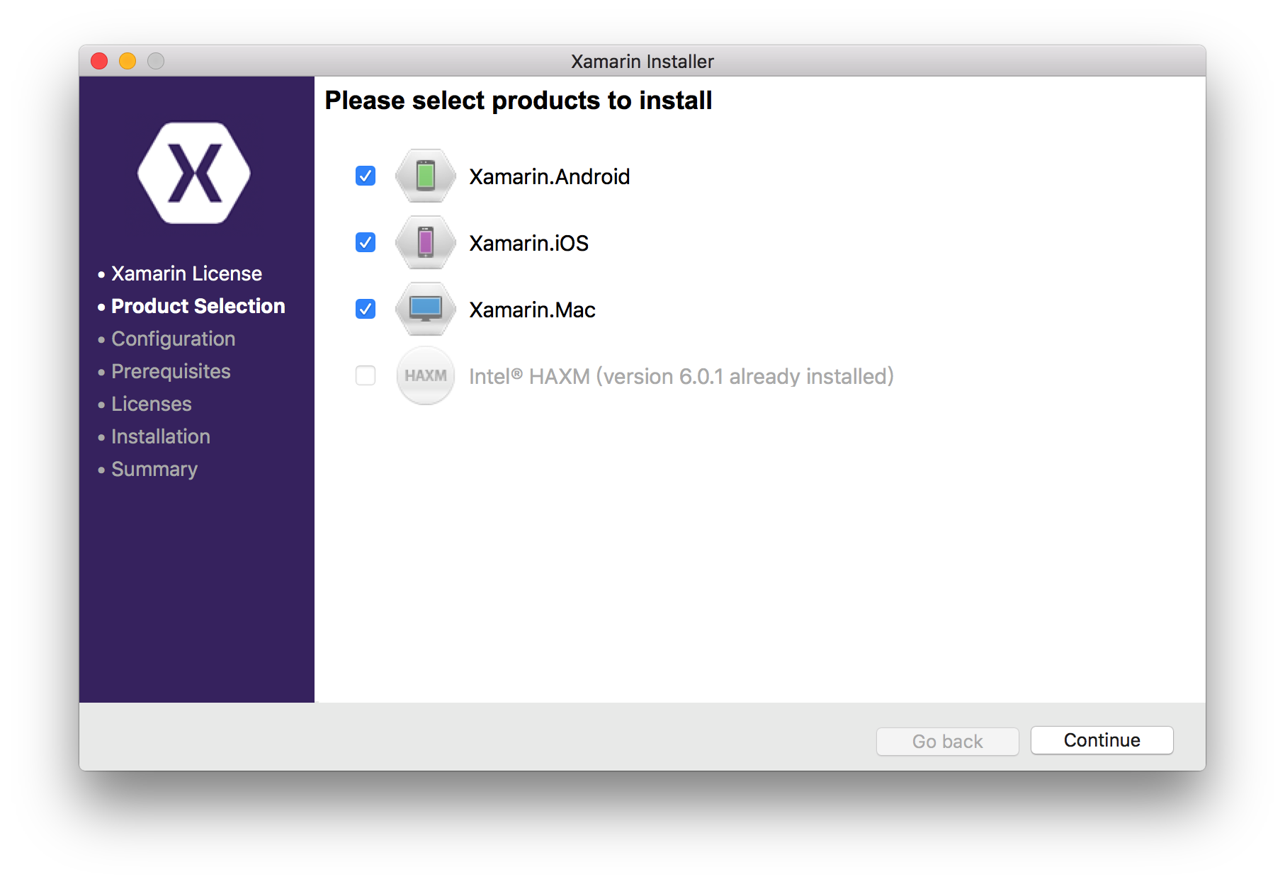1285x884 pixels.
Task: Click the purple iOS phone icon
Action: [x=425, y=242]
